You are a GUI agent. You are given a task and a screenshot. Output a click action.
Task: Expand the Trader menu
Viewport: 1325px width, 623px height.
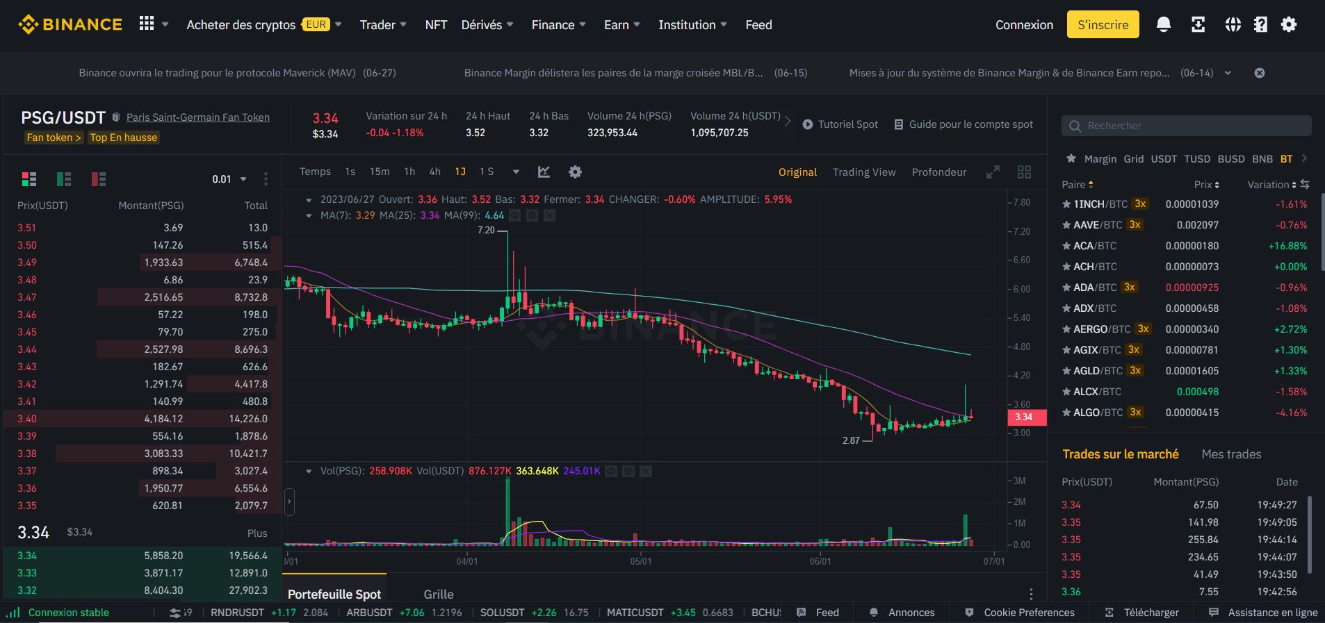tap(383, 25)
